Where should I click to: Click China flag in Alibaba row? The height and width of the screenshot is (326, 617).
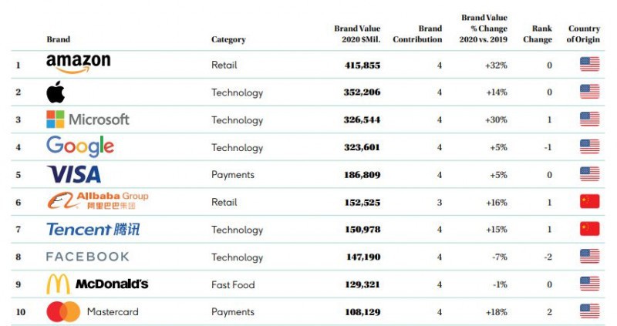589,202
